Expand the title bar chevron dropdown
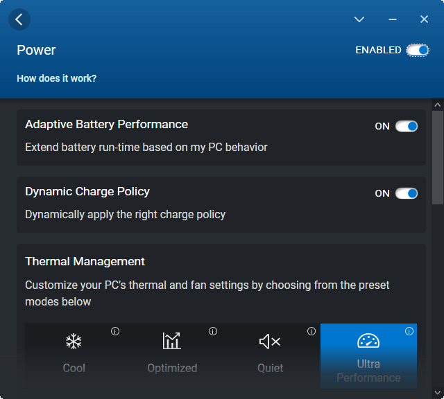 tap(359, 19)
